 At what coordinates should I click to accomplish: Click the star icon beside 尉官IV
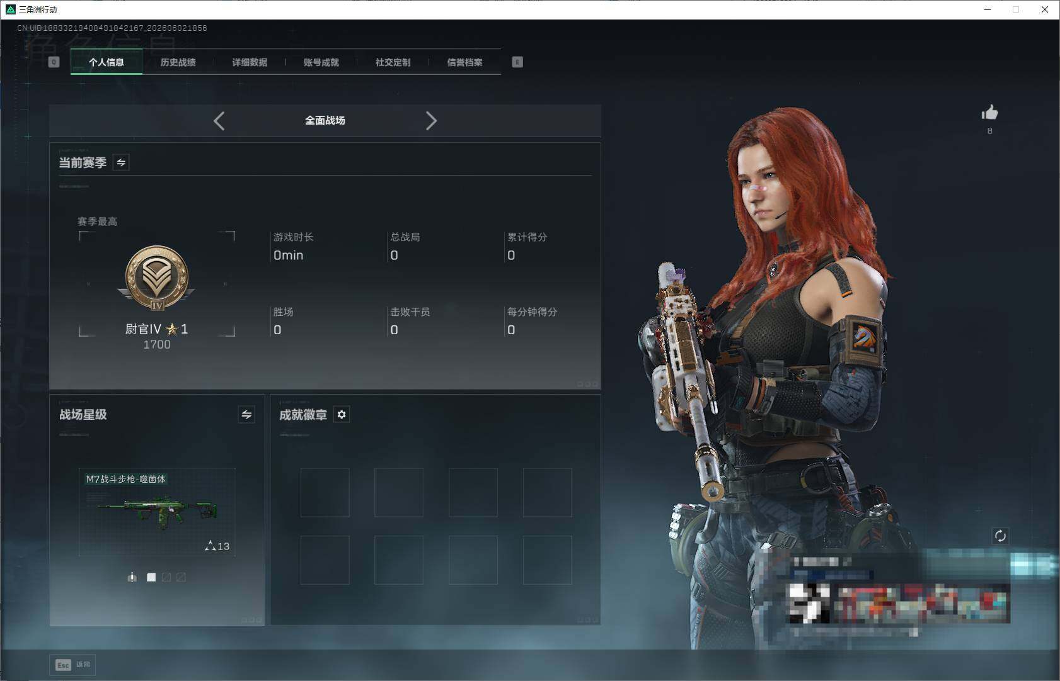coord(171,329)
